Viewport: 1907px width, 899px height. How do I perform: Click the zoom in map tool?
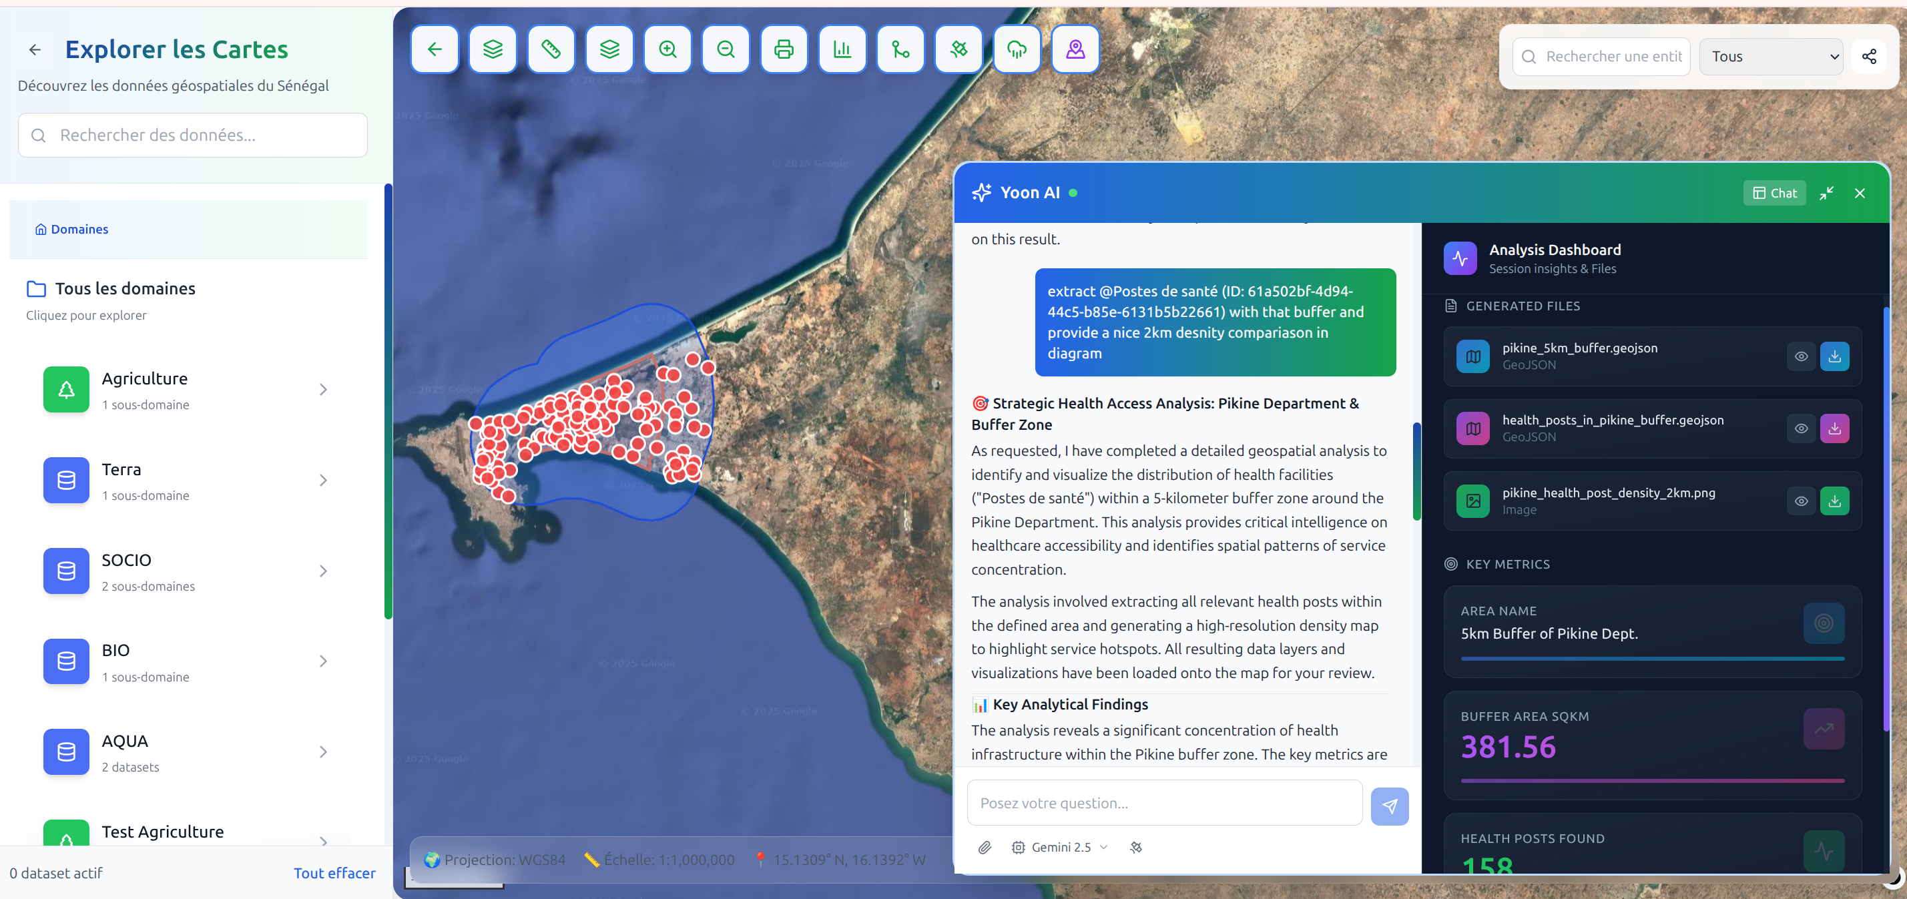pos(667,49)
